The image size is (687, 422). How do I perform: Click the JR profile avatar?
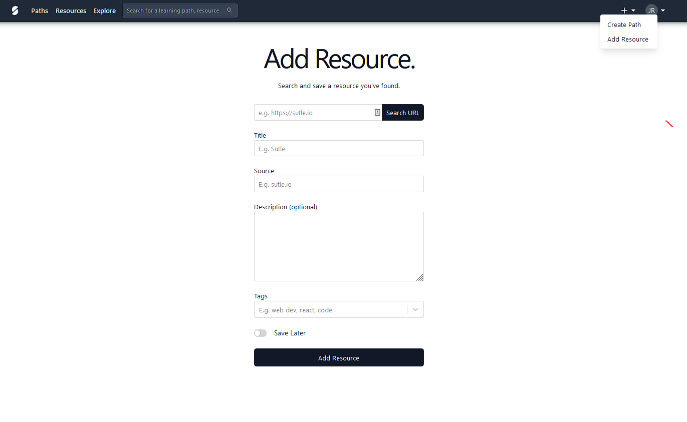tap(651, 10)
